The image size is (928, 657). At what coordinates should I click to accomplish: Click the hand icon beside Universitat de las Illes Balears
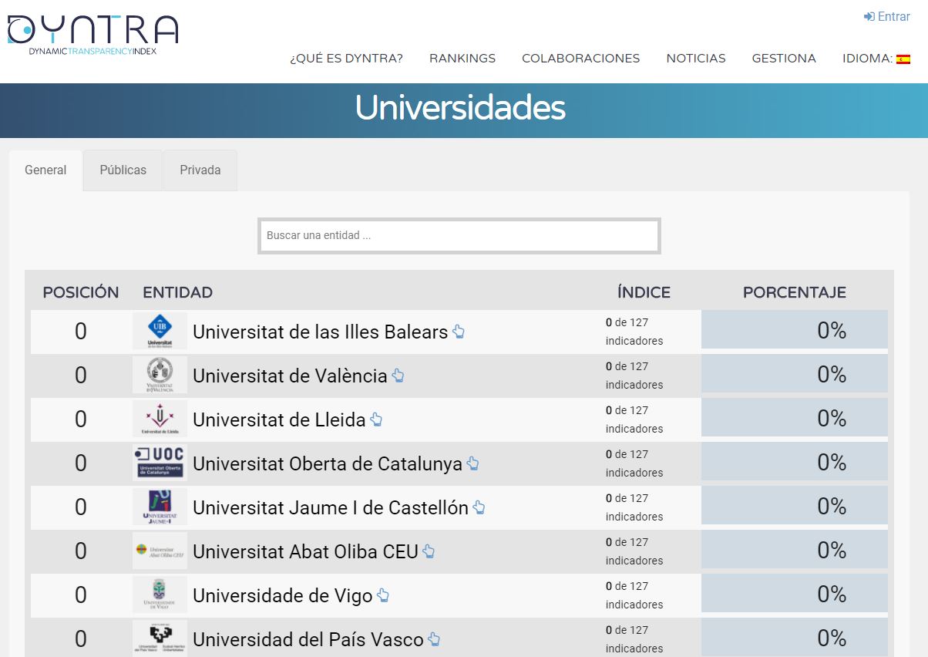point(459,332)
